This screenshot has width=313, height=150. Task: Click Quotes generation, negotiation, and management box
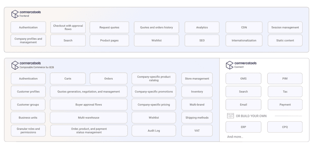[x=89, y=92]
